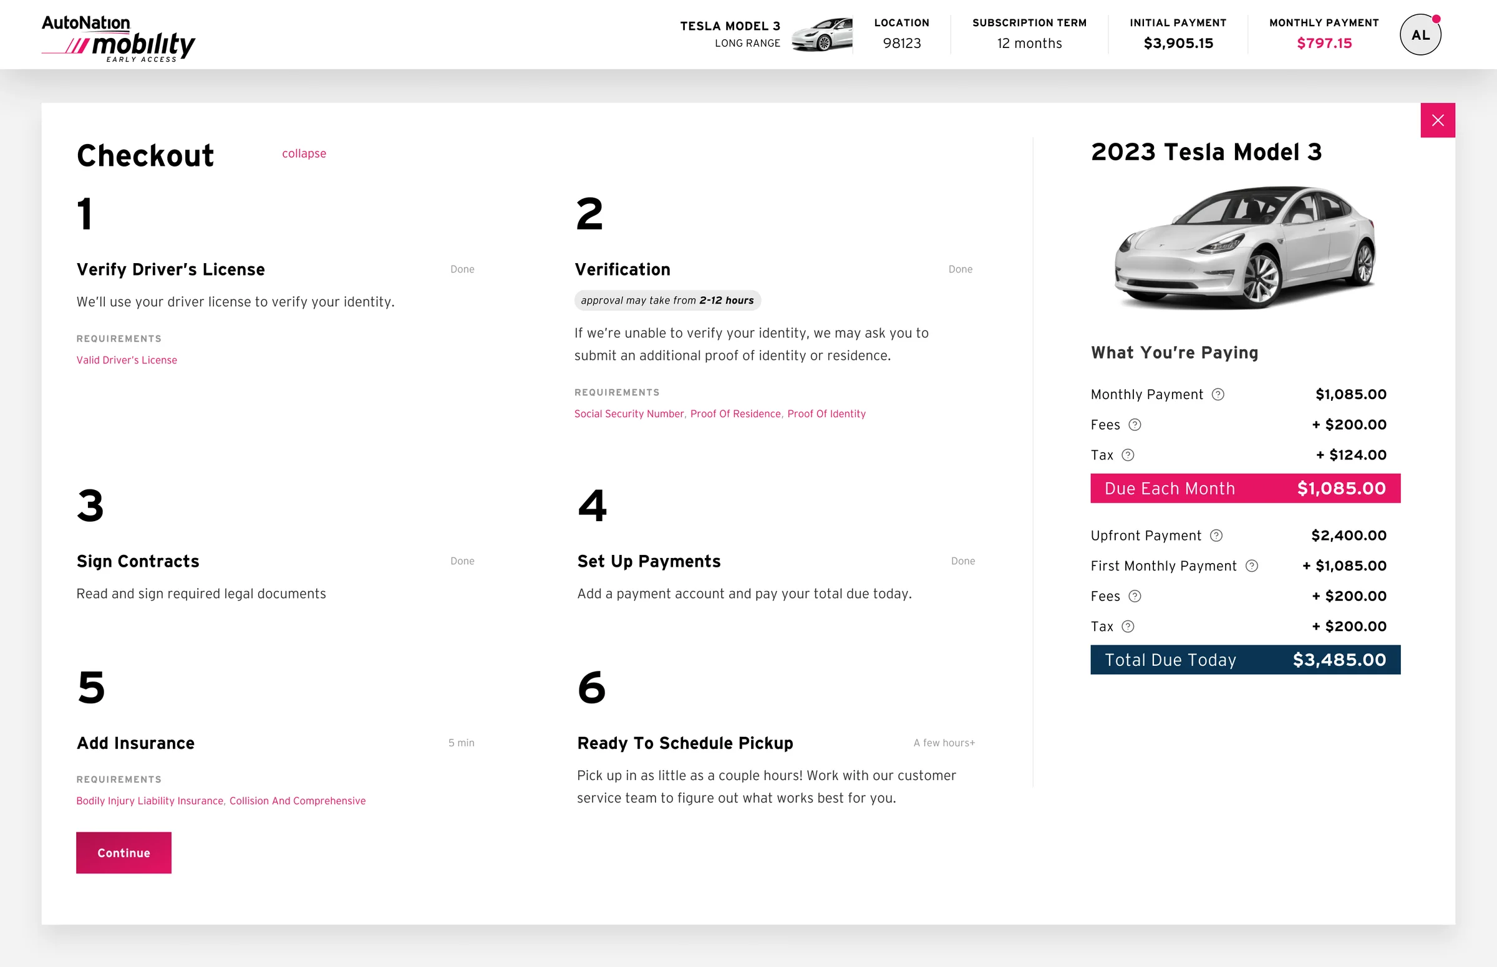Viewport: 1497px width, 967px height.
Task: Click the Total Due Today bar
Action: click(x=1245, y=660)
